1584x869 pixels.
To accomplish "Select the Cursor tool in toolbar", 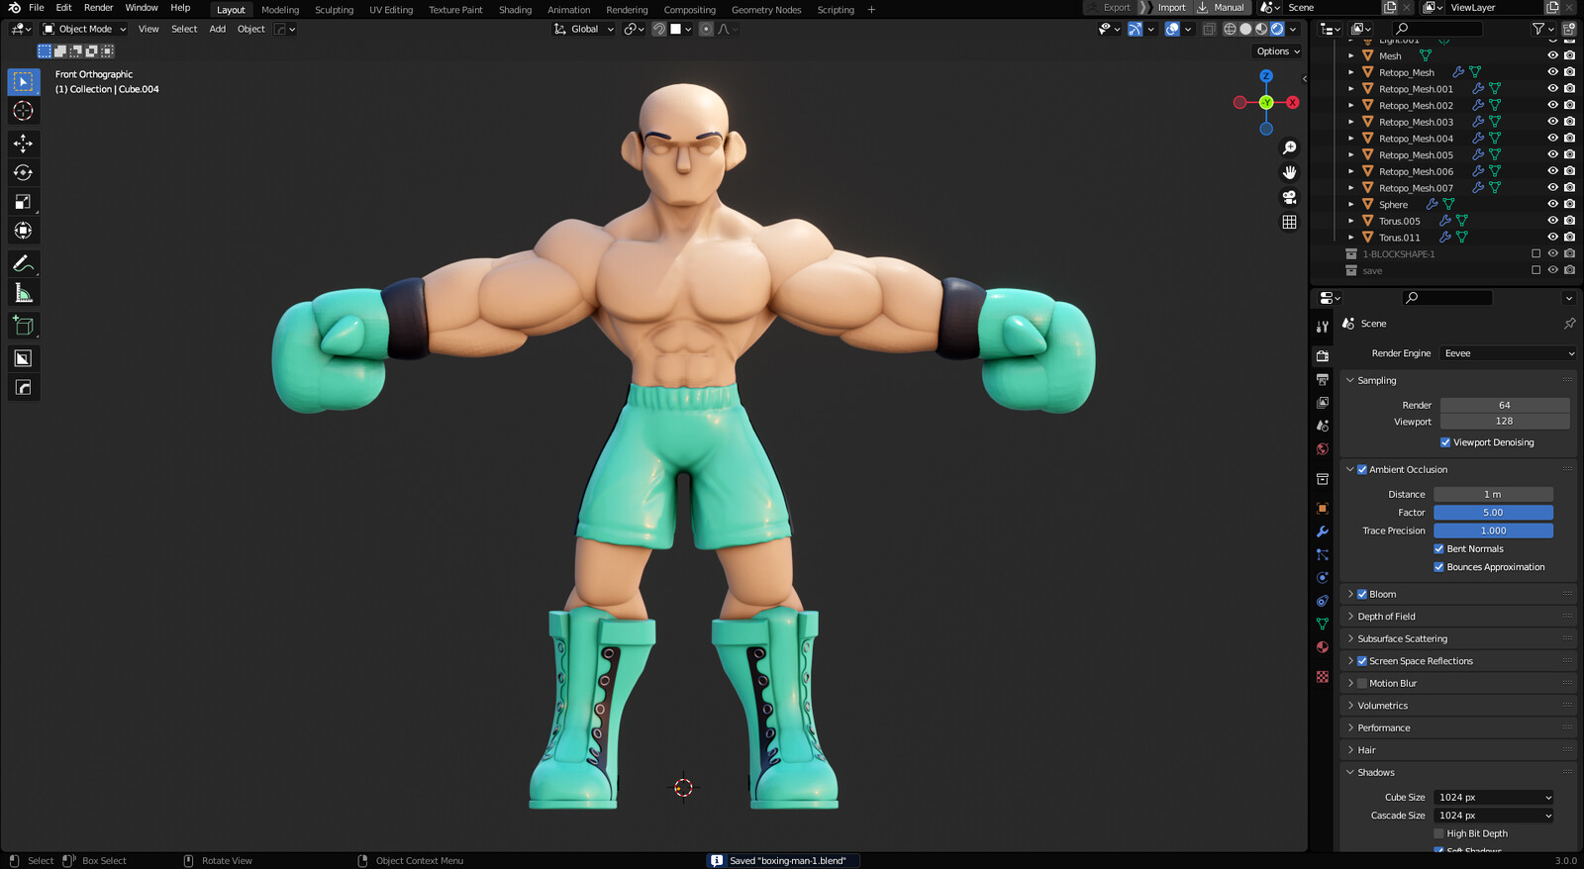I will pos(23,111).
